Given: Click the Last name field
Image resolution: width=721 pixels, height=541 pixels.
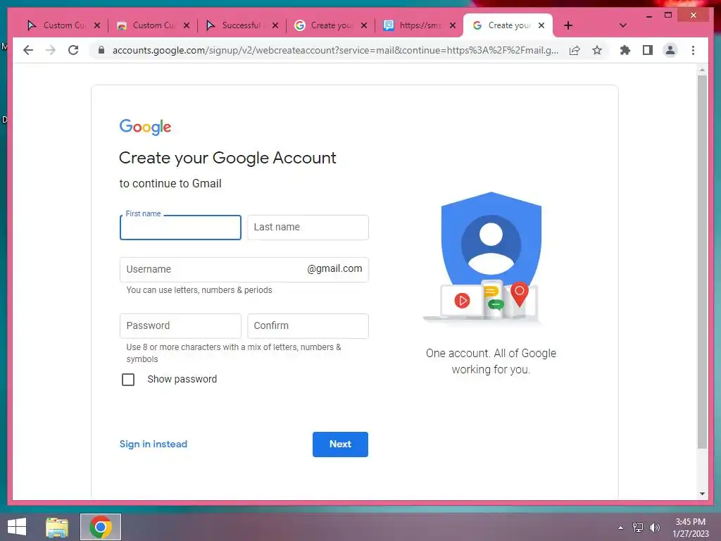Looking at the screenshot, I should [308, 228].
